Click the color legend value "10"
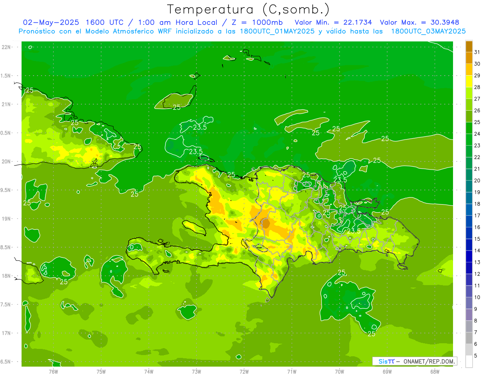 click(477, 297)
